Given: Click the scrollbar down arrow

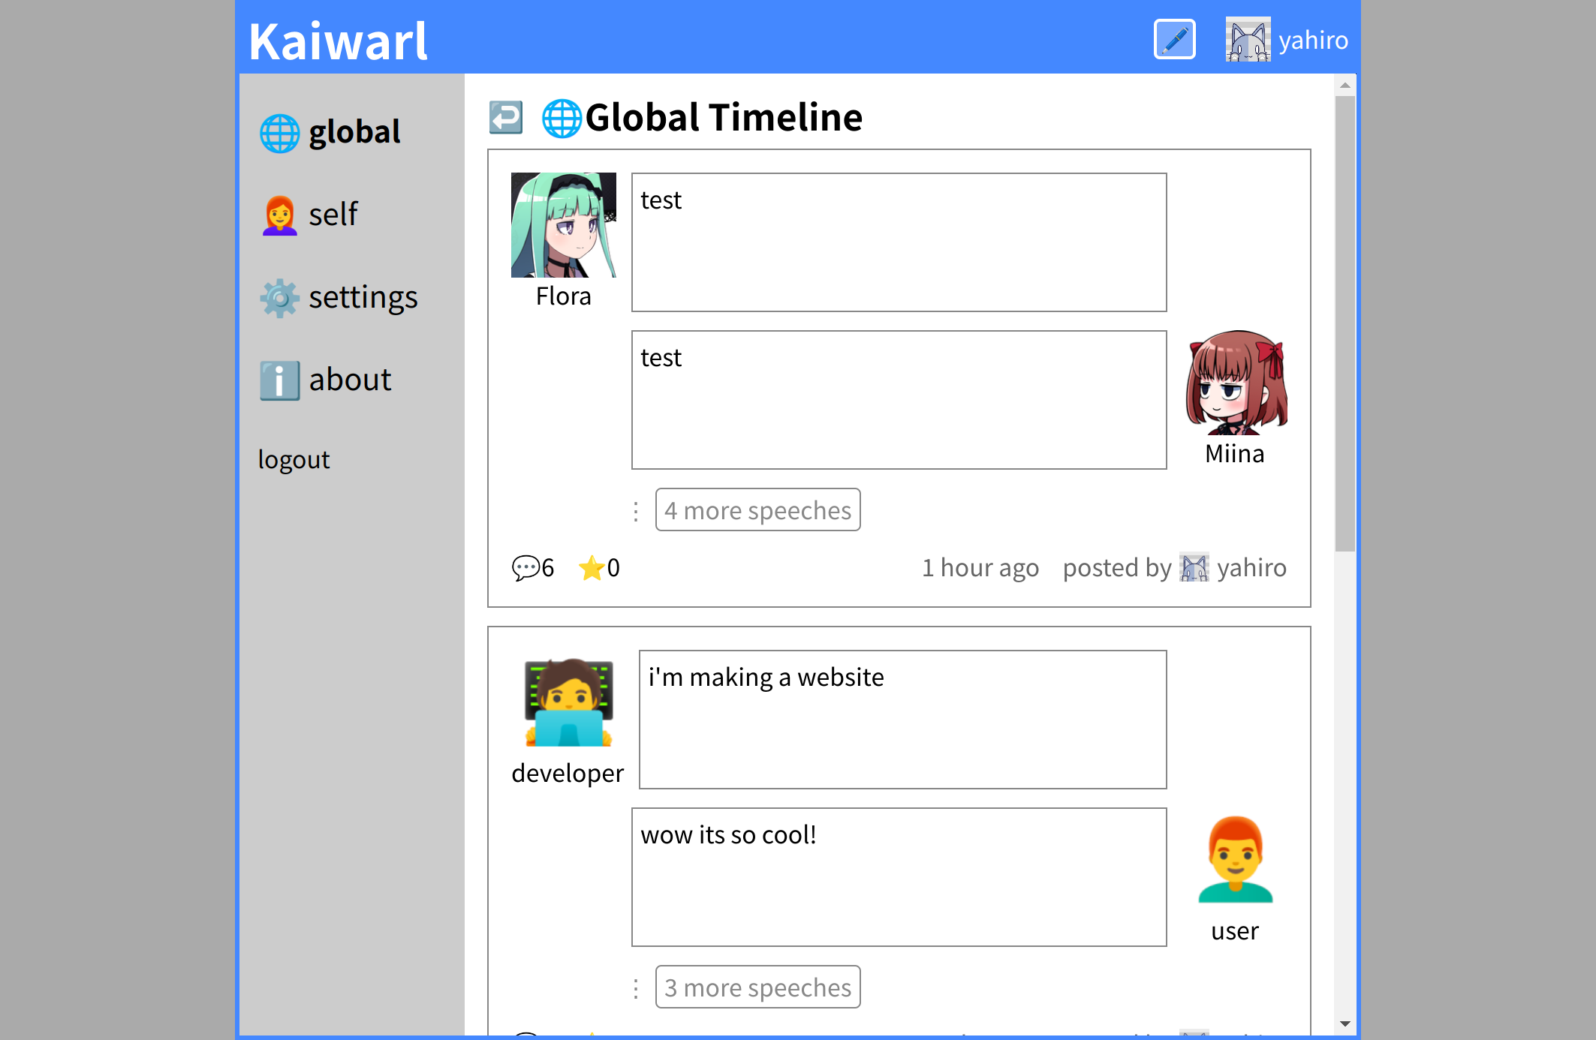Looking at the screenshot, I should click(x=1345, y=1023).
